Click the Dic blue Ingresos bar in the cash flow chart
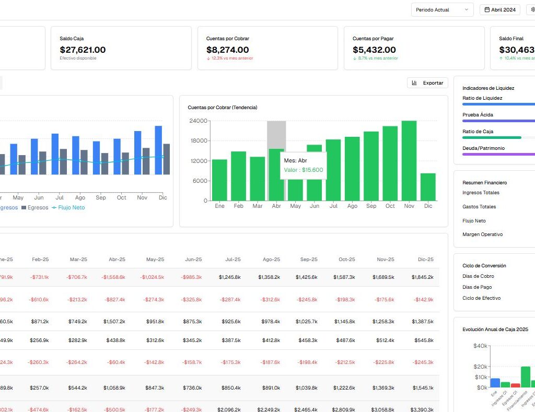 coord(158,150)
